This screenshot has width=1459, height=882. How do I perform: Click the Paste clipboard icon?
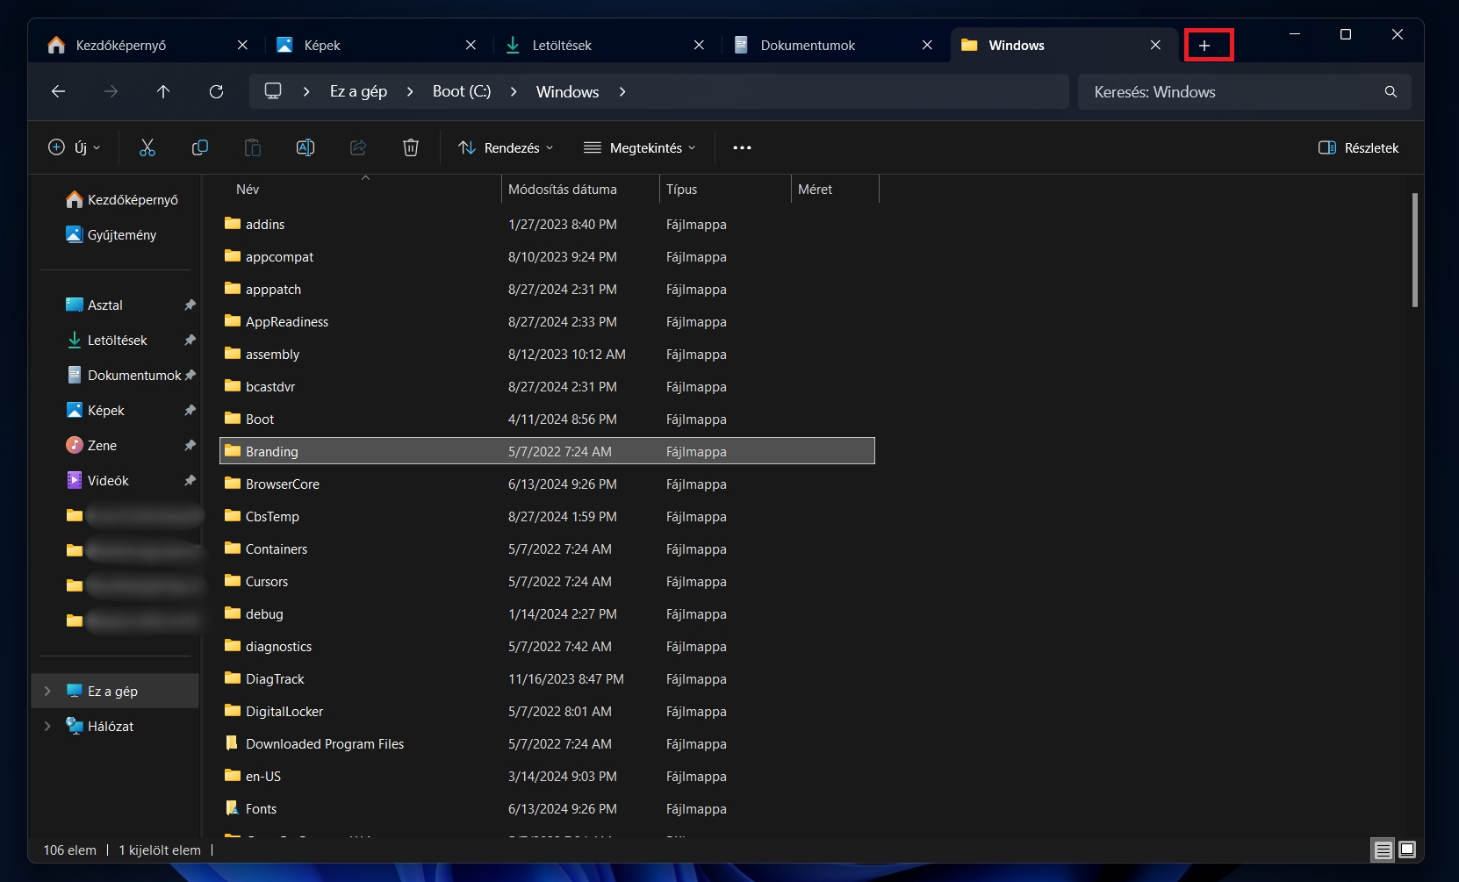coord(253,147)
